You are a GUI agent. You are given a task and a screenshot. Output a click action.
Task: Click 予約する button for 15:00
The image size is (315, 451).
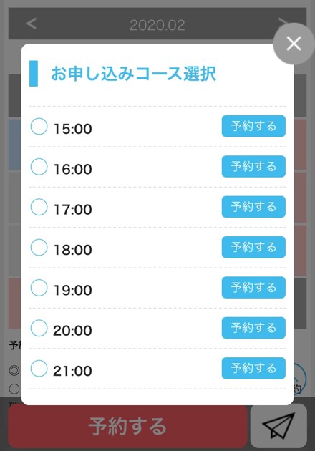point(253,126)
